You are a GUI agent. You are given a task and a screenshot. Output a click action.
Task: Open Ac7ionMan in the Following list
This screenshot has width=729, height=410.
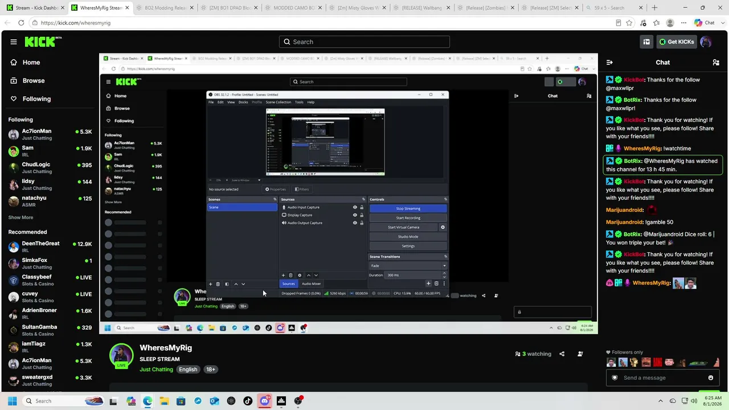[50, 134]
